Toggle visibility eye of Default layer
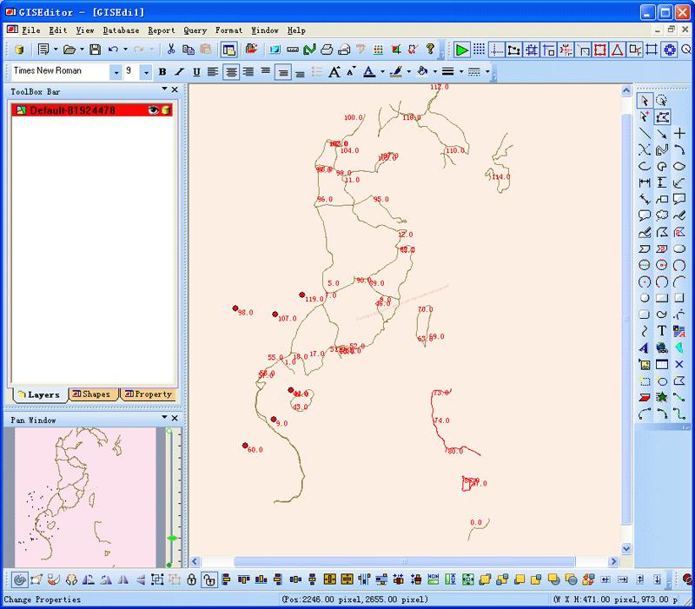This screenshot has width=695, height=609. click(x=154, y=110)
